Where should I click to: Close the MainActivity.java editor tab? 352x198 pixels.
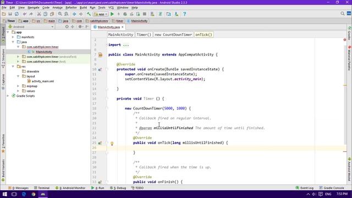(x=123, y=27)
